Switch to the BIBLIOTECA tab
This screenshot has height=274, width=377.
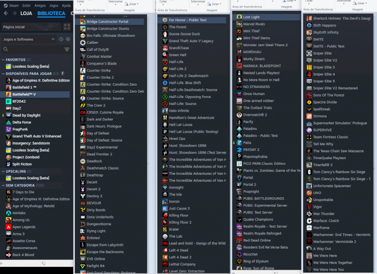point(51,13)
